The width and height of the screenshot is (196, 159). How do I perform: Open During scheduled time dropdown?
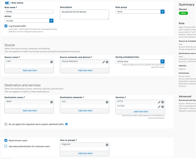[x=162, y=62]
